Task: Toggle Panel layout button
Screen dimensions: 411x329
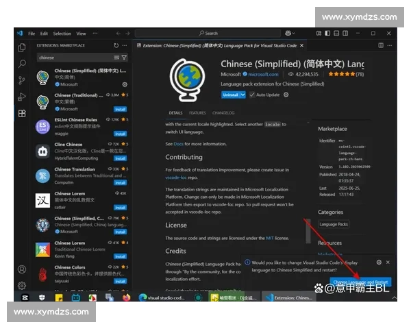Action: point(336,34)
